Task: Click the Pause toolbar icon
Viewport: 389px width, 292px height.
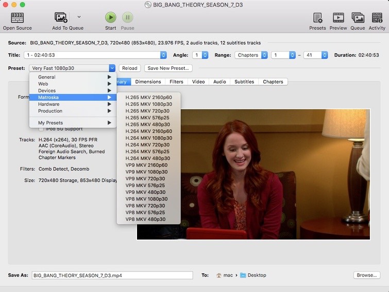Action: [127, 18]
